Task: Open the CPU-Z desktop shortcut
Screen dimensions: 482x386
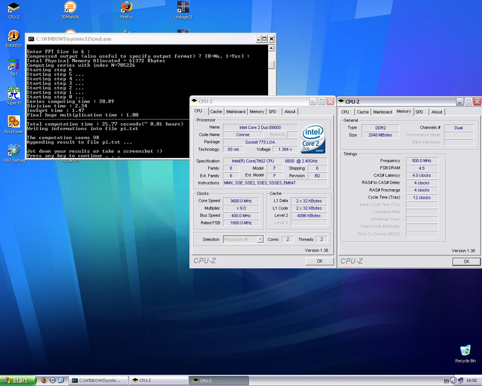Action: pos(14,10)
